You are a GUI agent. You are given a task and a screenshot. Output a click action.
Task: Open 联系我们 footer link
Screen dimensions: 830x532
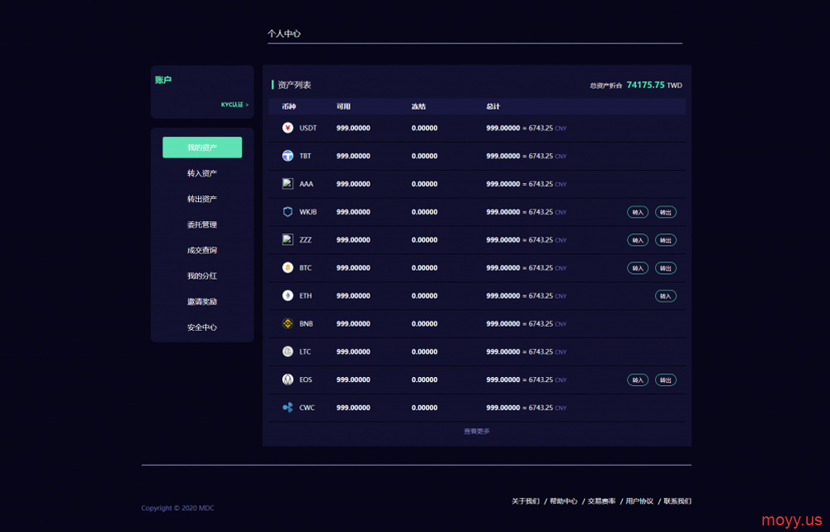[x=677, y=501]
